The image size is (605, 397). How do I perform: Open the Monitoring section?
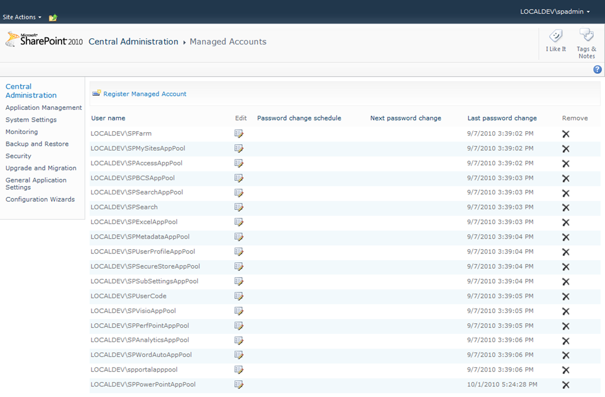(x=22, y=132)
